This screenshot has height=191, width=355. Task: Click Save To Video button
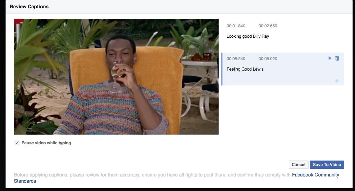327,165
